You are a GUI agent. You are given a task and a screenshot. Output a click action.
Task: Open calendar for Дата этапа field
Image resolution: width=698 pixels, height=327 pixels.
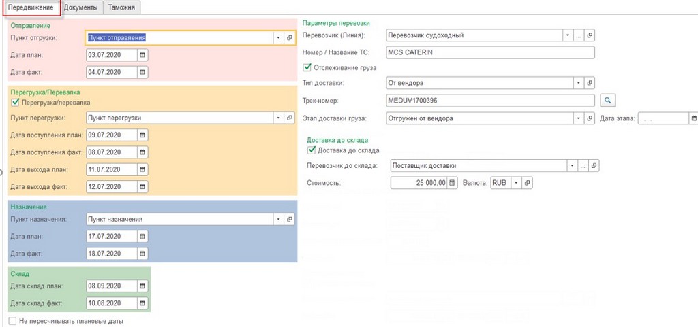[693, 118]
